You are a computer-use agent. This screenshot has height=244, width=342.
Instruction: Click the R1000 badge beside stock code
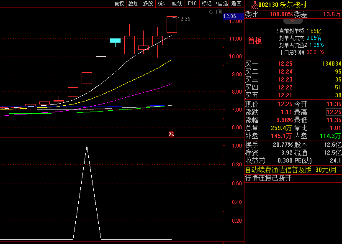point(255,5)
